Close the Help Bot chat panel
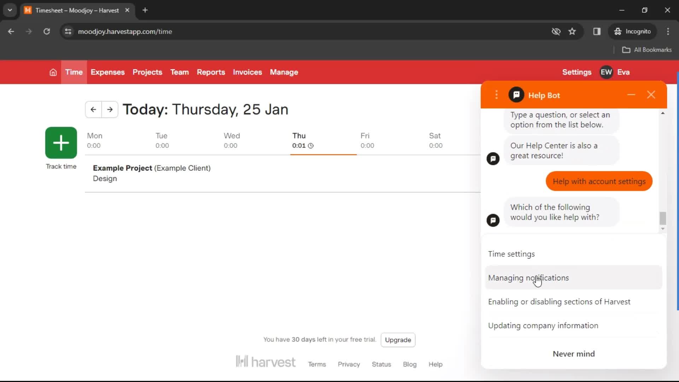 (651, 95)
